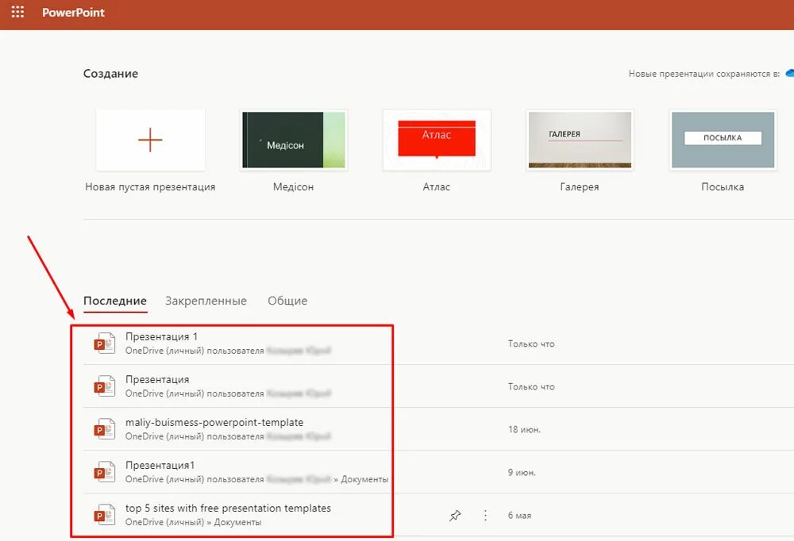The height and width of the screenshot is (541, 794).
Task: Click the Только что time for Презентация 1
Action: 531,343
